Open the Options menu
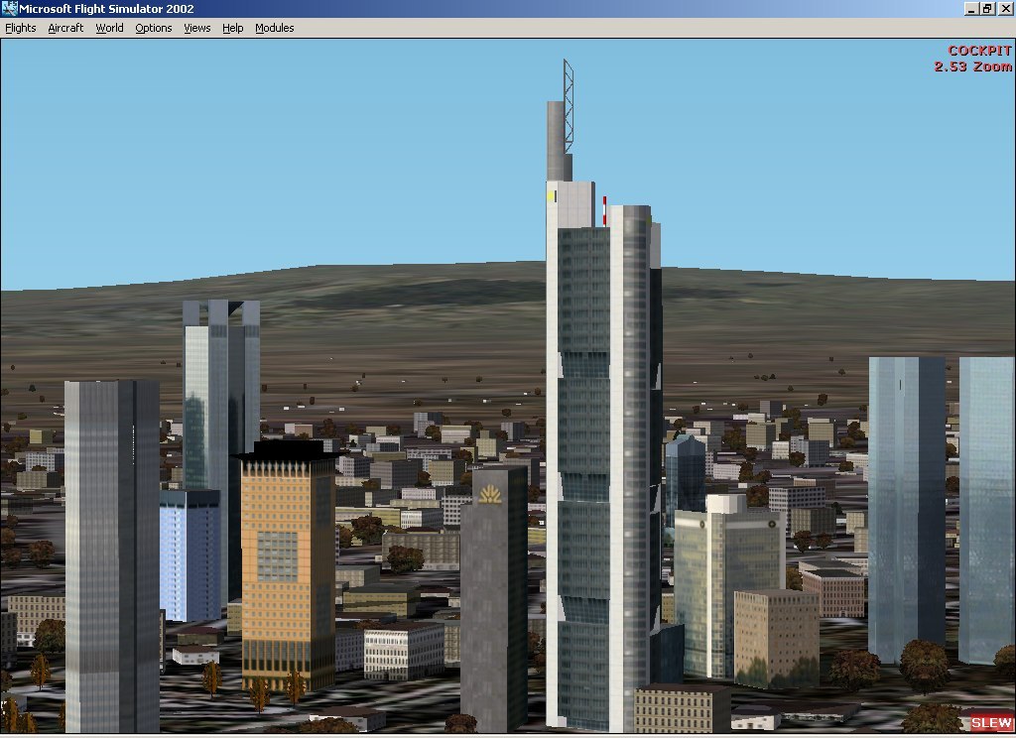The image size is (1016, 738). tap(154, 28)
